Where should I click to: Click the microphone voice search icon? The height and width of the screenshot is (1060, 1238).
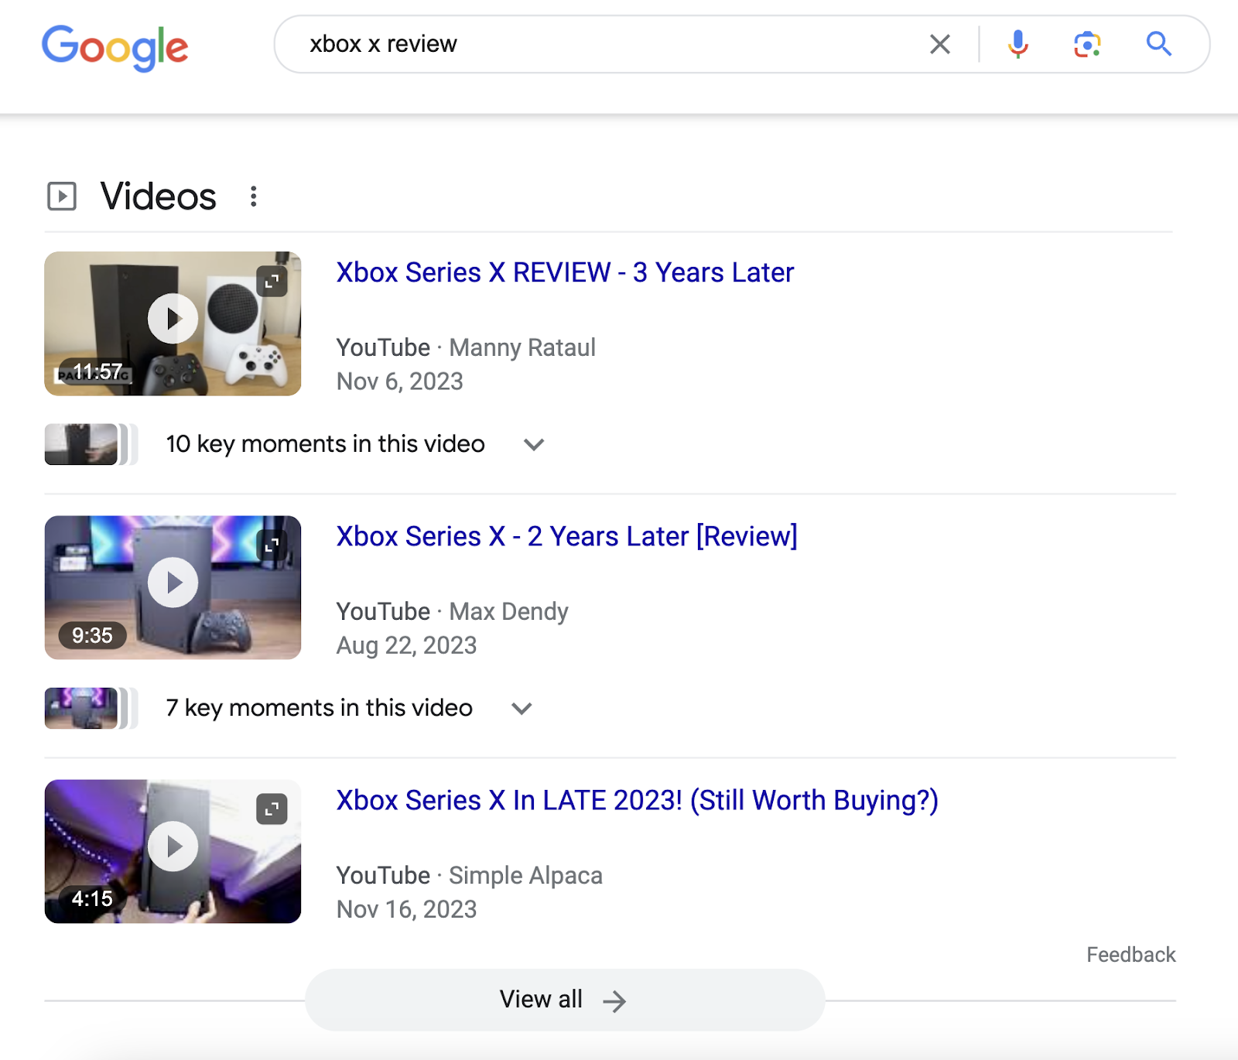point(1017,44)
